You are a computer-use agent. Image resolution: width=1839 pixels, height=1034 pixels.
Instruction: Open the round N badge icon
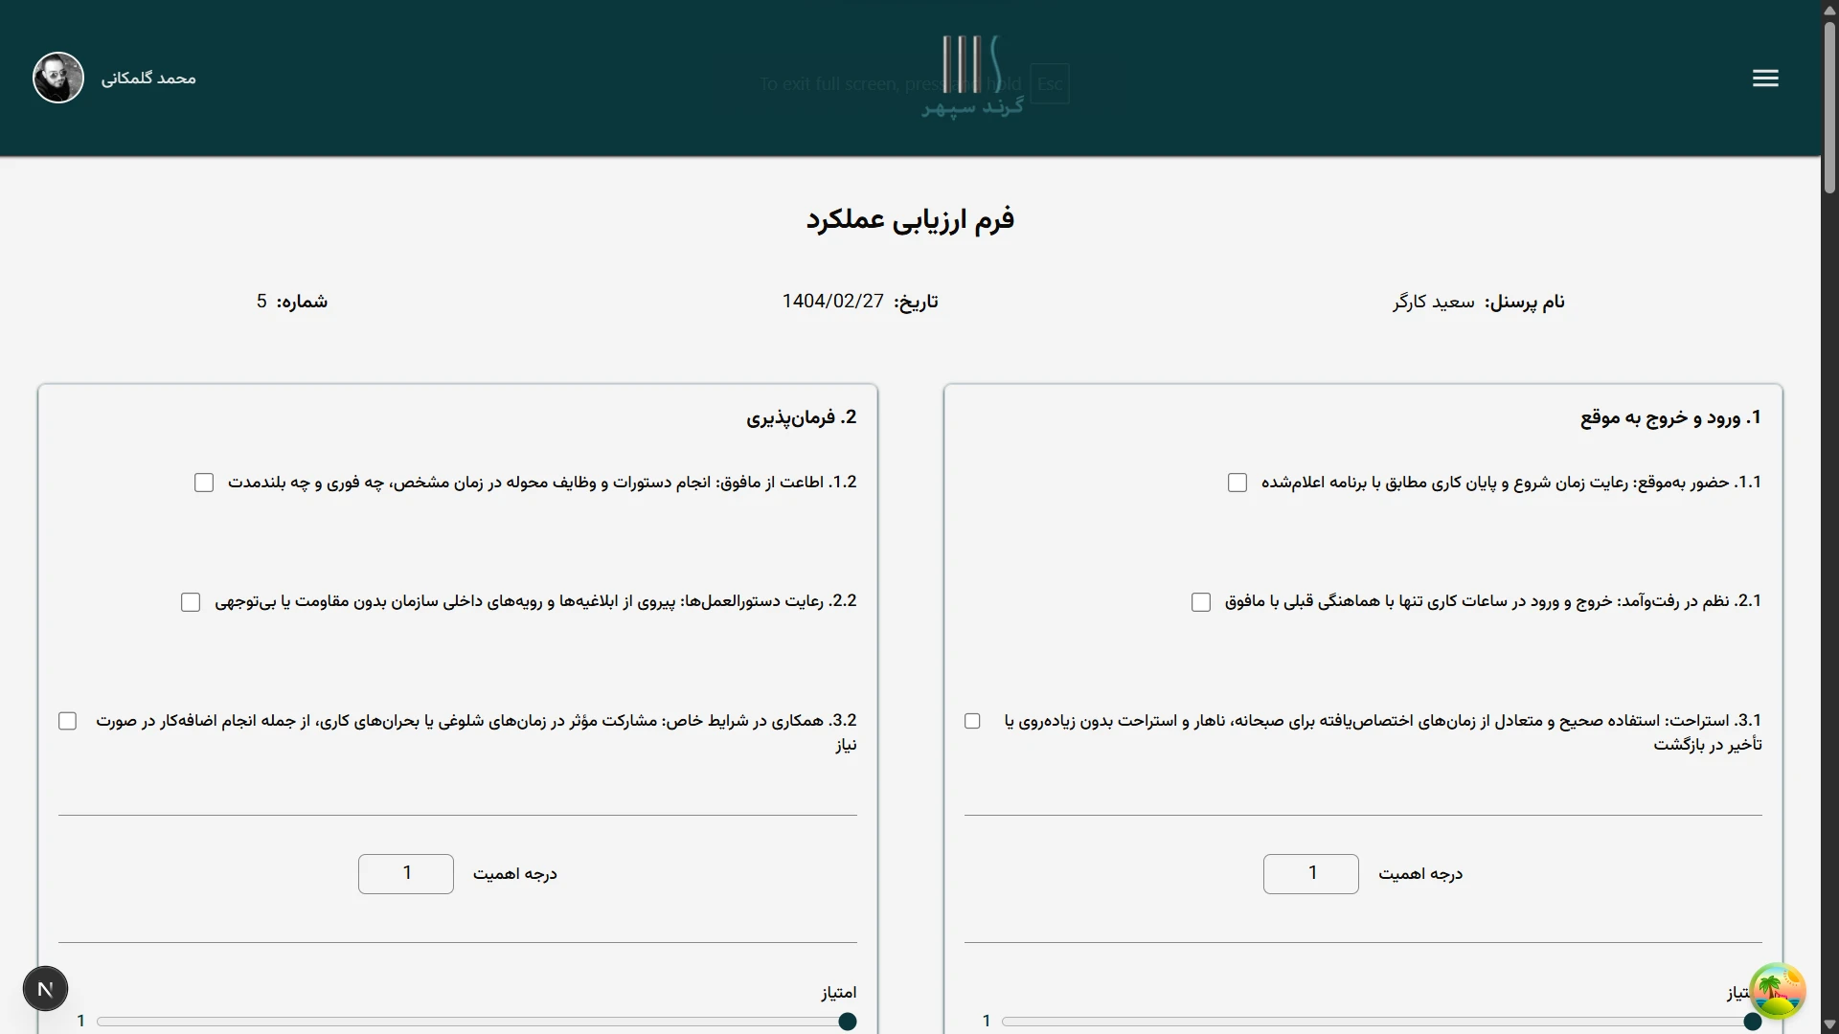coord(45,989)
